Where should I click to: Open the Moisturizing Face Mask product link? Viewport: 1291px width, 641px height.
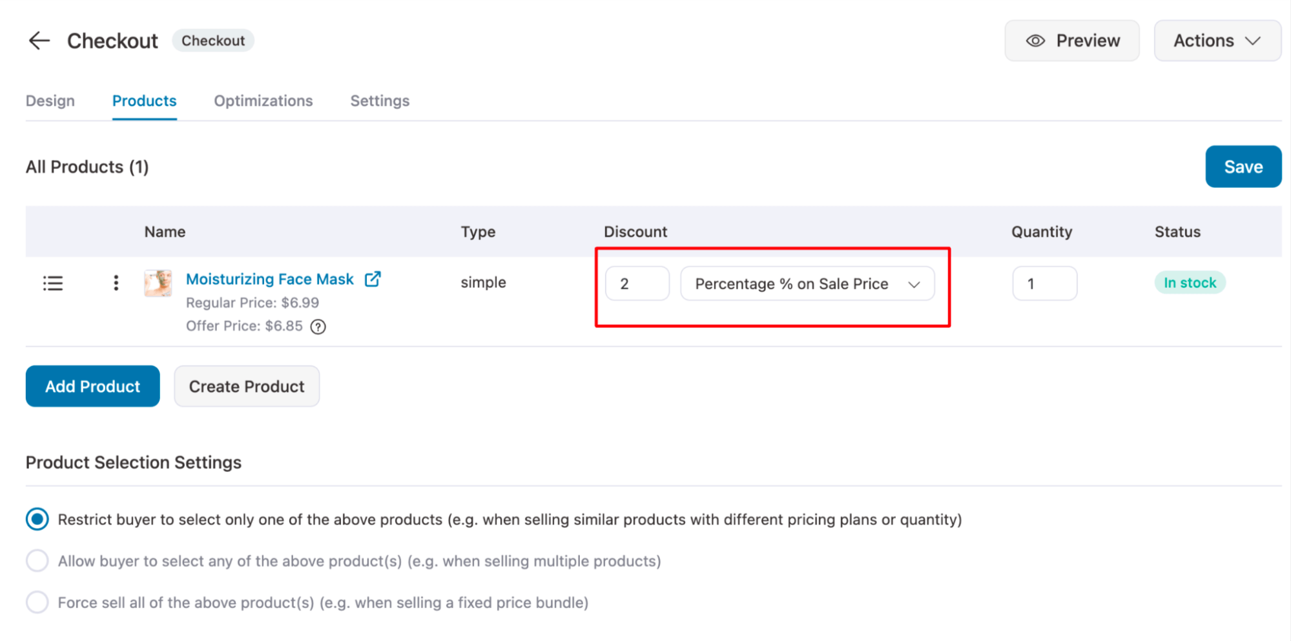[269, 279]
